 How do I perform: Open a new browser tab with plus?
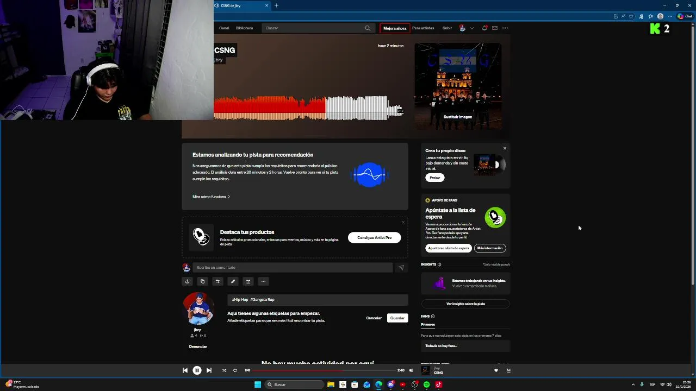(276, 5)
